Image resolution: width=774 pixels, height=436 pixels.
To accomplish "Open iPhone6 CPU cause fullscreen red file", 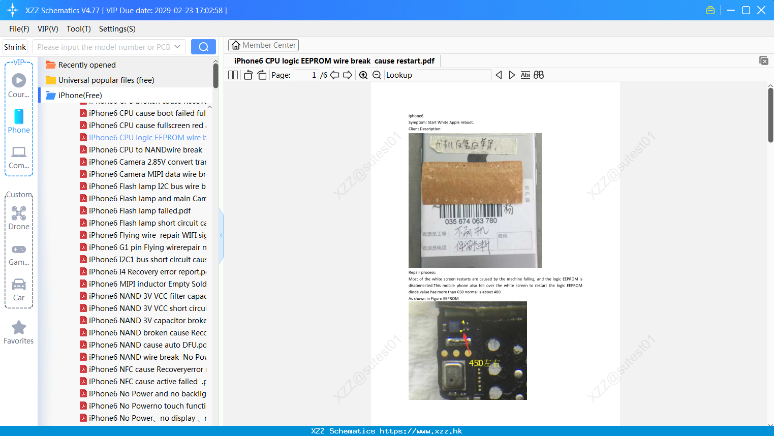I will [x=143, y=126].
